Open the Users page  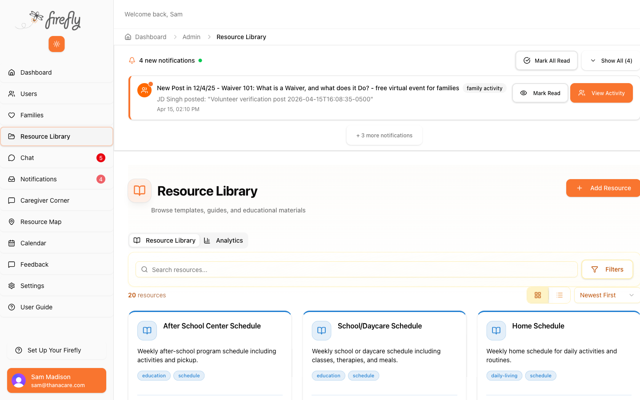click(56, 94)
